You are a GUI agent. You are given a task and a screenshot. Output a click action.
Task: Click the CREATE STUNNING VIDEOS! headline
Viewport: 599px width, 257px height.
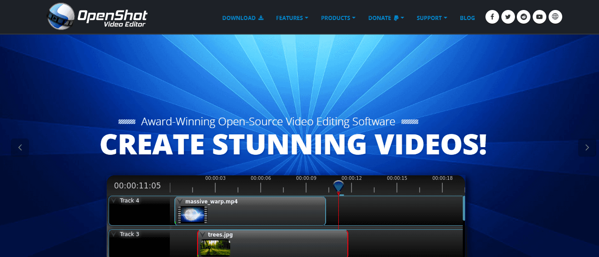point(293,144)
